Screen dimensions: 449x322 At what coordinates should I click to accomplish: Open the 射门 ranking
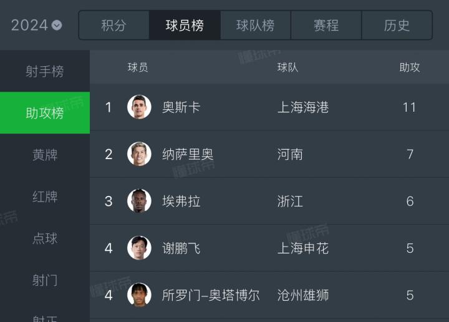(x=45, y=280)
